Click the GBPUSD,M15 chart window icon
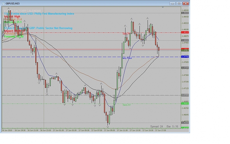The height and width of the screenshot is (144, 230). point(3,3)
